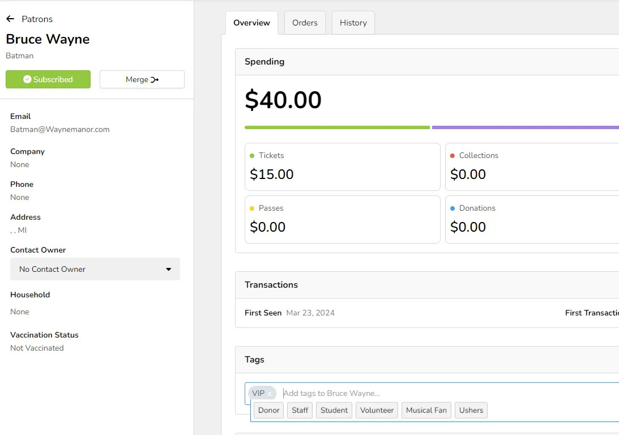Open the Passes spending card
Image resolution: width=619 pixels, height=435 pixels.
342,219
